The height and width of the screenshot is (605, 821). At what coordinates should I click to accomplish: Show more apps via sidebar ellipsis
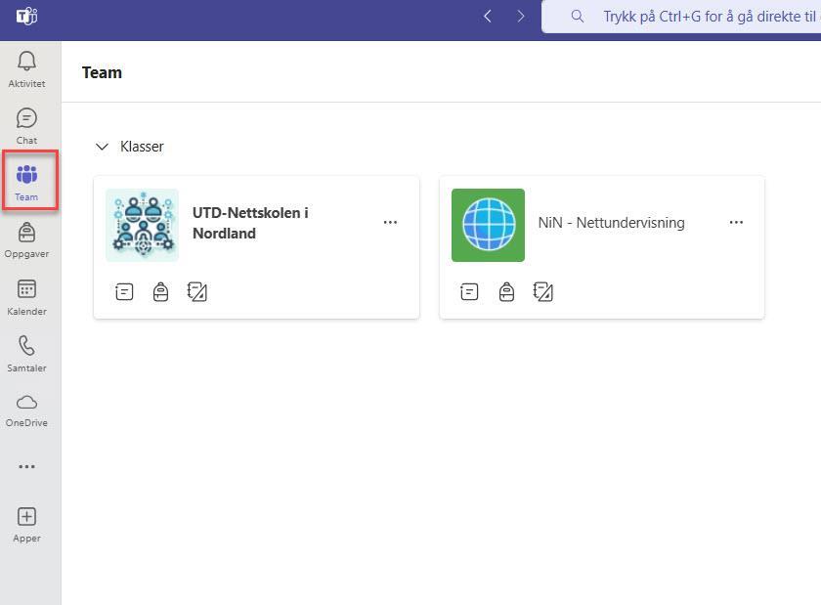click(26, 466)
